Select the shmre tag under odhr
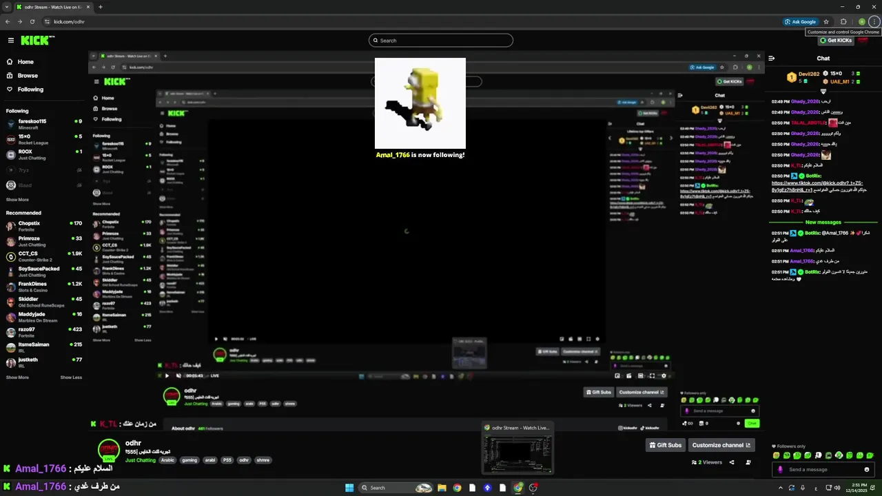Viewport: 882px width, 496px height. (x=263, y=460)
